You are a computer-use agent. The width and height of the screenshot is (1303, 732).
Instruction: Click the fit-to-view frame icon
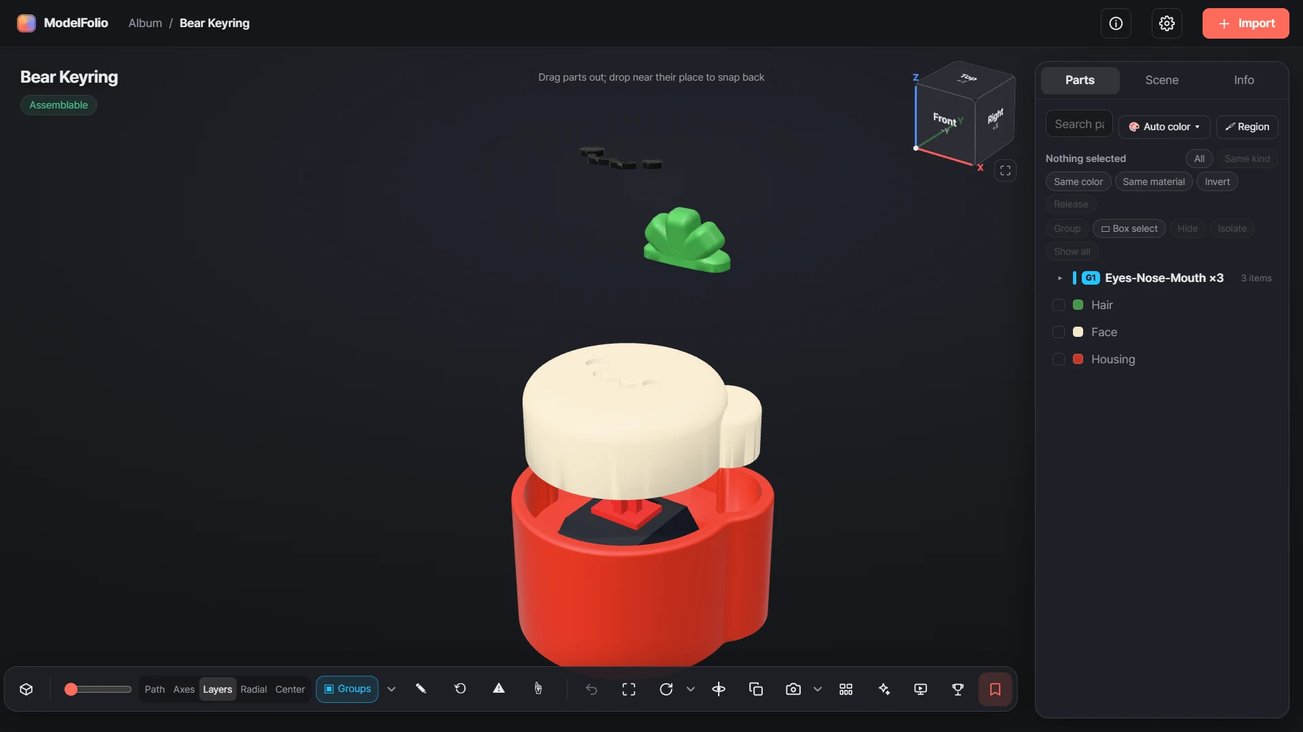point(628,689)
